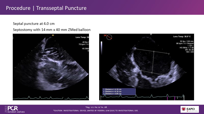This screenshot has width=204, height=114.
Task: Click the bottom end of vertical caliper line
Action: pyautogui.click(x=152, y=73)
